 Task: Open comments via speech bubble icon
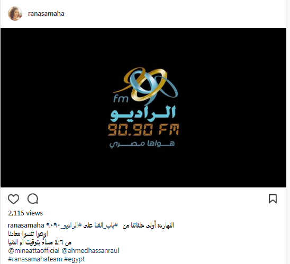[x=33, y=199]
